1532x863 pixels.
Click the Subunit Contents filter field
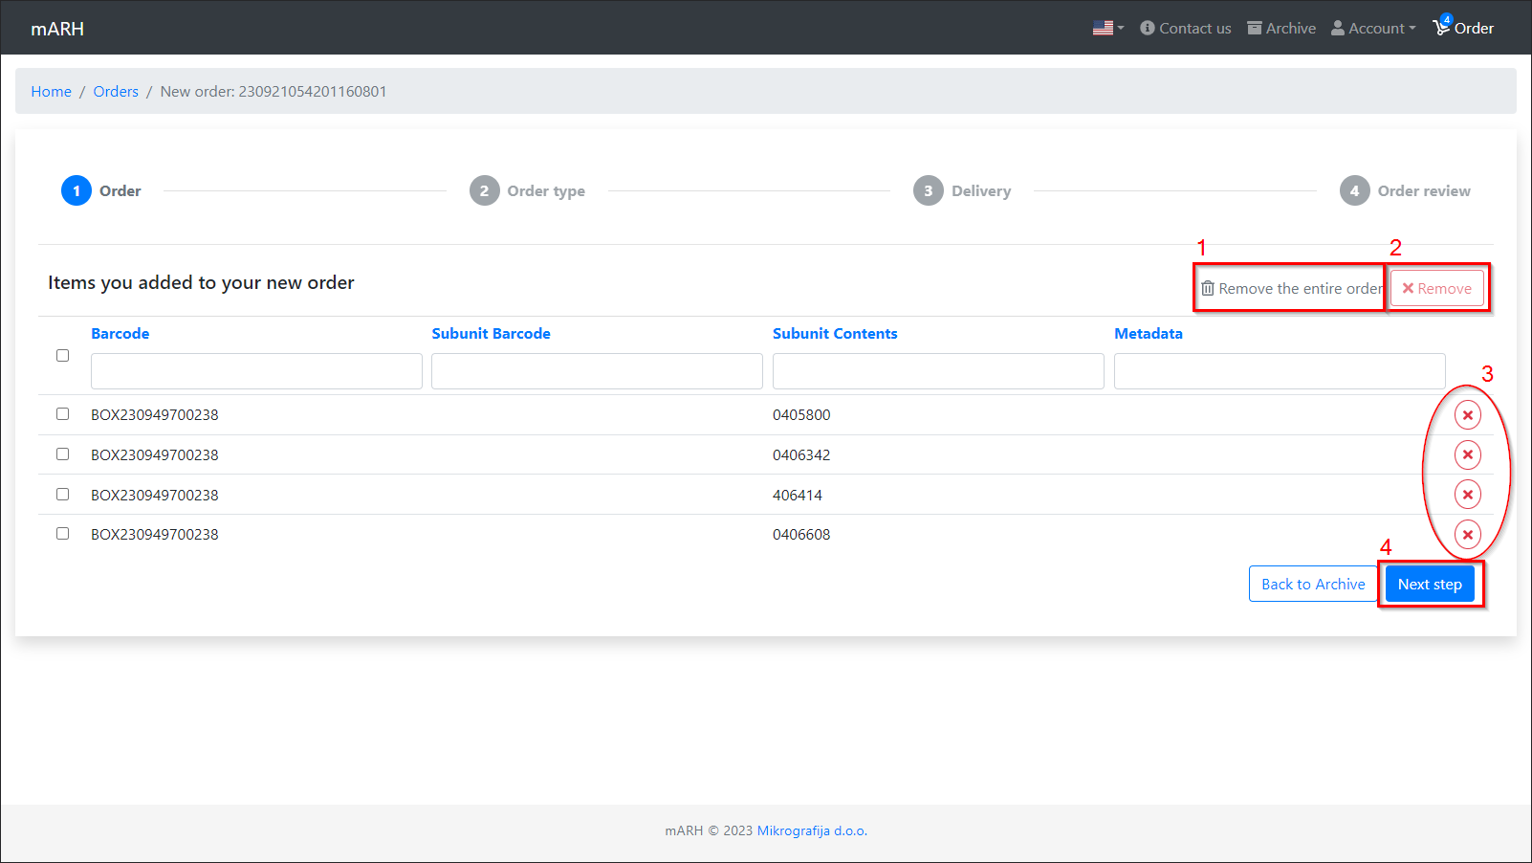pos(937,371)
